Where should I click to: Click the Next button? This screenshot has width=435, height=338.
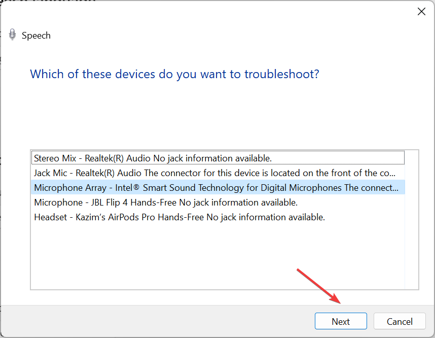tap(341, 321)
